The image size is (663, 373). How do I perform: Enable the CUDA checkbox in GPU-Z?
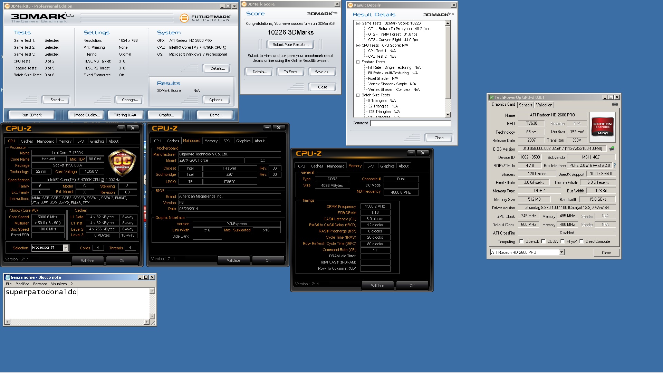[x=543, y=241]
